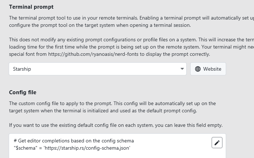The width and height of the screenshot is (254, 158).
Task: Click the "Terminal prompt" section heading
Action: pyautogui.click(x=31, y=7)
